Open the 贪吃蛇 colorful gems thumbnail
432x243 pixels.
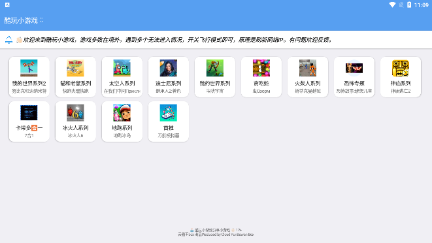tap(261, 68)
